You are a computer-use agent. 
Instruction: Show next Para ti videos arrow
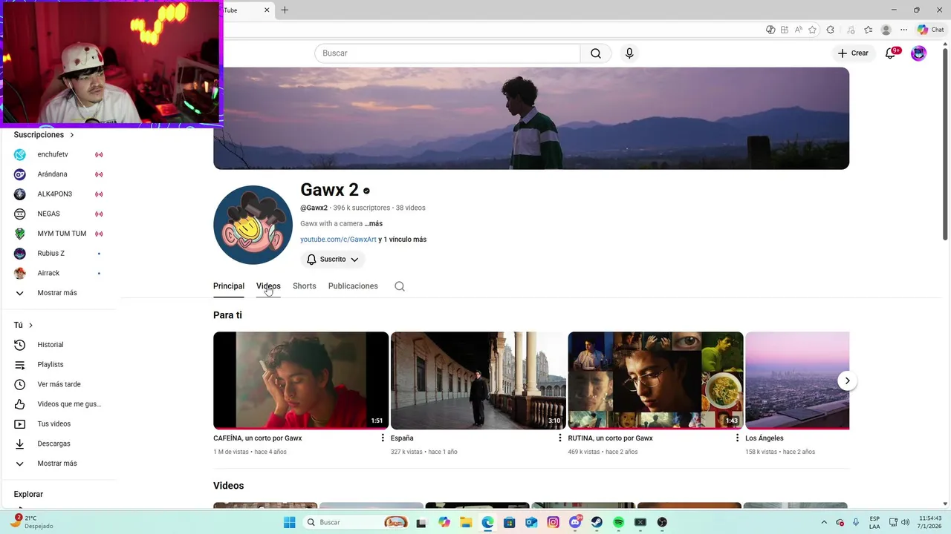point(847,380)
